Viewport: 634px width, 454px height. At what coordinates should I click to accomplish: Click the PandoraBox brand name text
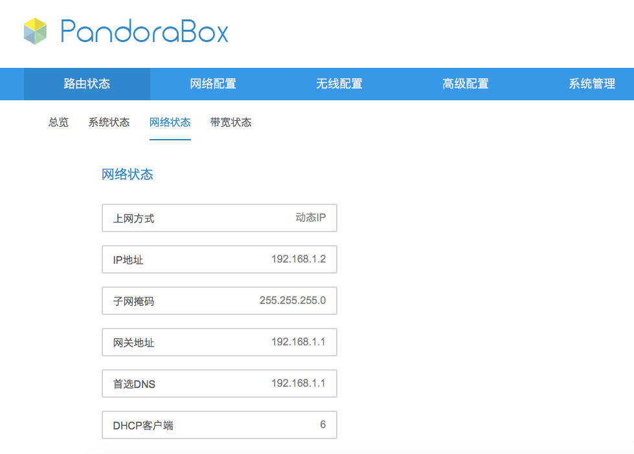point(145,31)
